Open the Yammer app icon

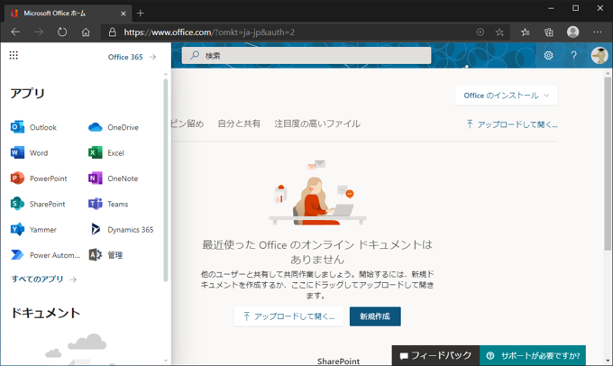coord(17,230)
